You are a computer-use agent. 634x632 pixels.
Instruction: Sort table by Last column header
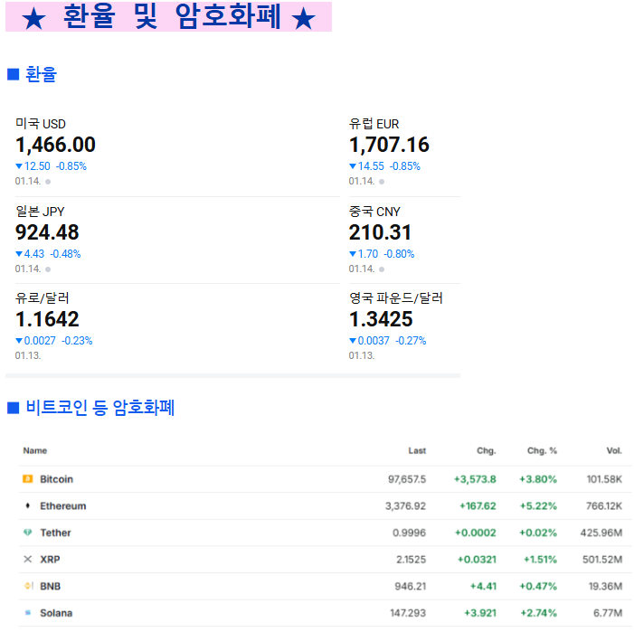click(416, 450)
